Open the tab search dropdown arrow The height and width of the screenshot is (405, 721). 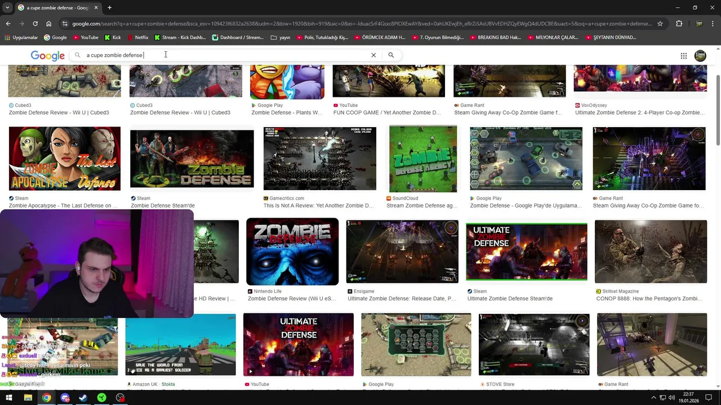coord(7,8)
